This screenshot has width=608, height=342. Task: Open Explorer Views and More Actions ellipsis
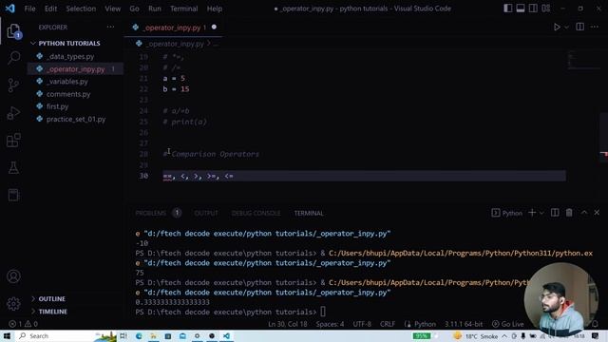[110, 28]
